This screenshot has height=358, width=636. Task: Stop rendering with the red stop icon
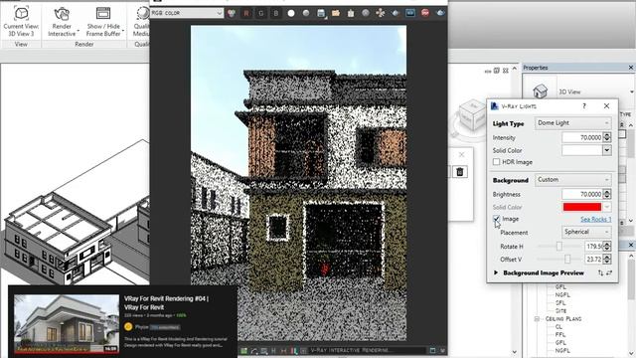[425, 13]
